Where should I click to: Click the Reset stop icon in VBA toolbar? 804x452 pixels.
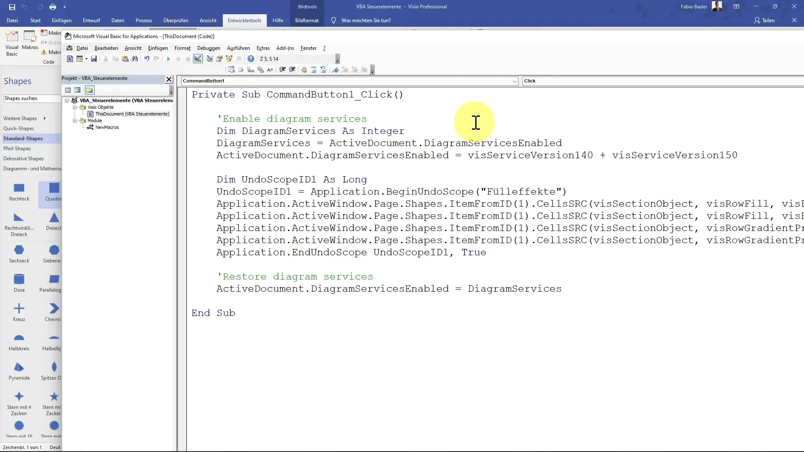(188, 59)
